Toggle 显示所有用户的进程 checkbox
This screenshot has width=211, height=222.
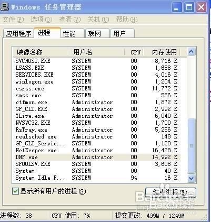point(15,191)
